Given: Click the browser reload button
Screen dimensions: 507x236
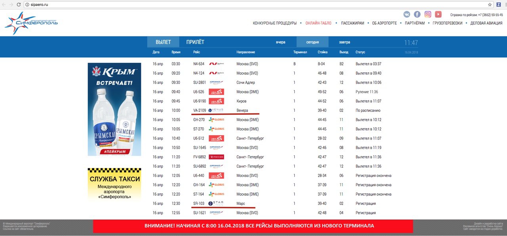Looking at the screenshot, I should (18, 4).
